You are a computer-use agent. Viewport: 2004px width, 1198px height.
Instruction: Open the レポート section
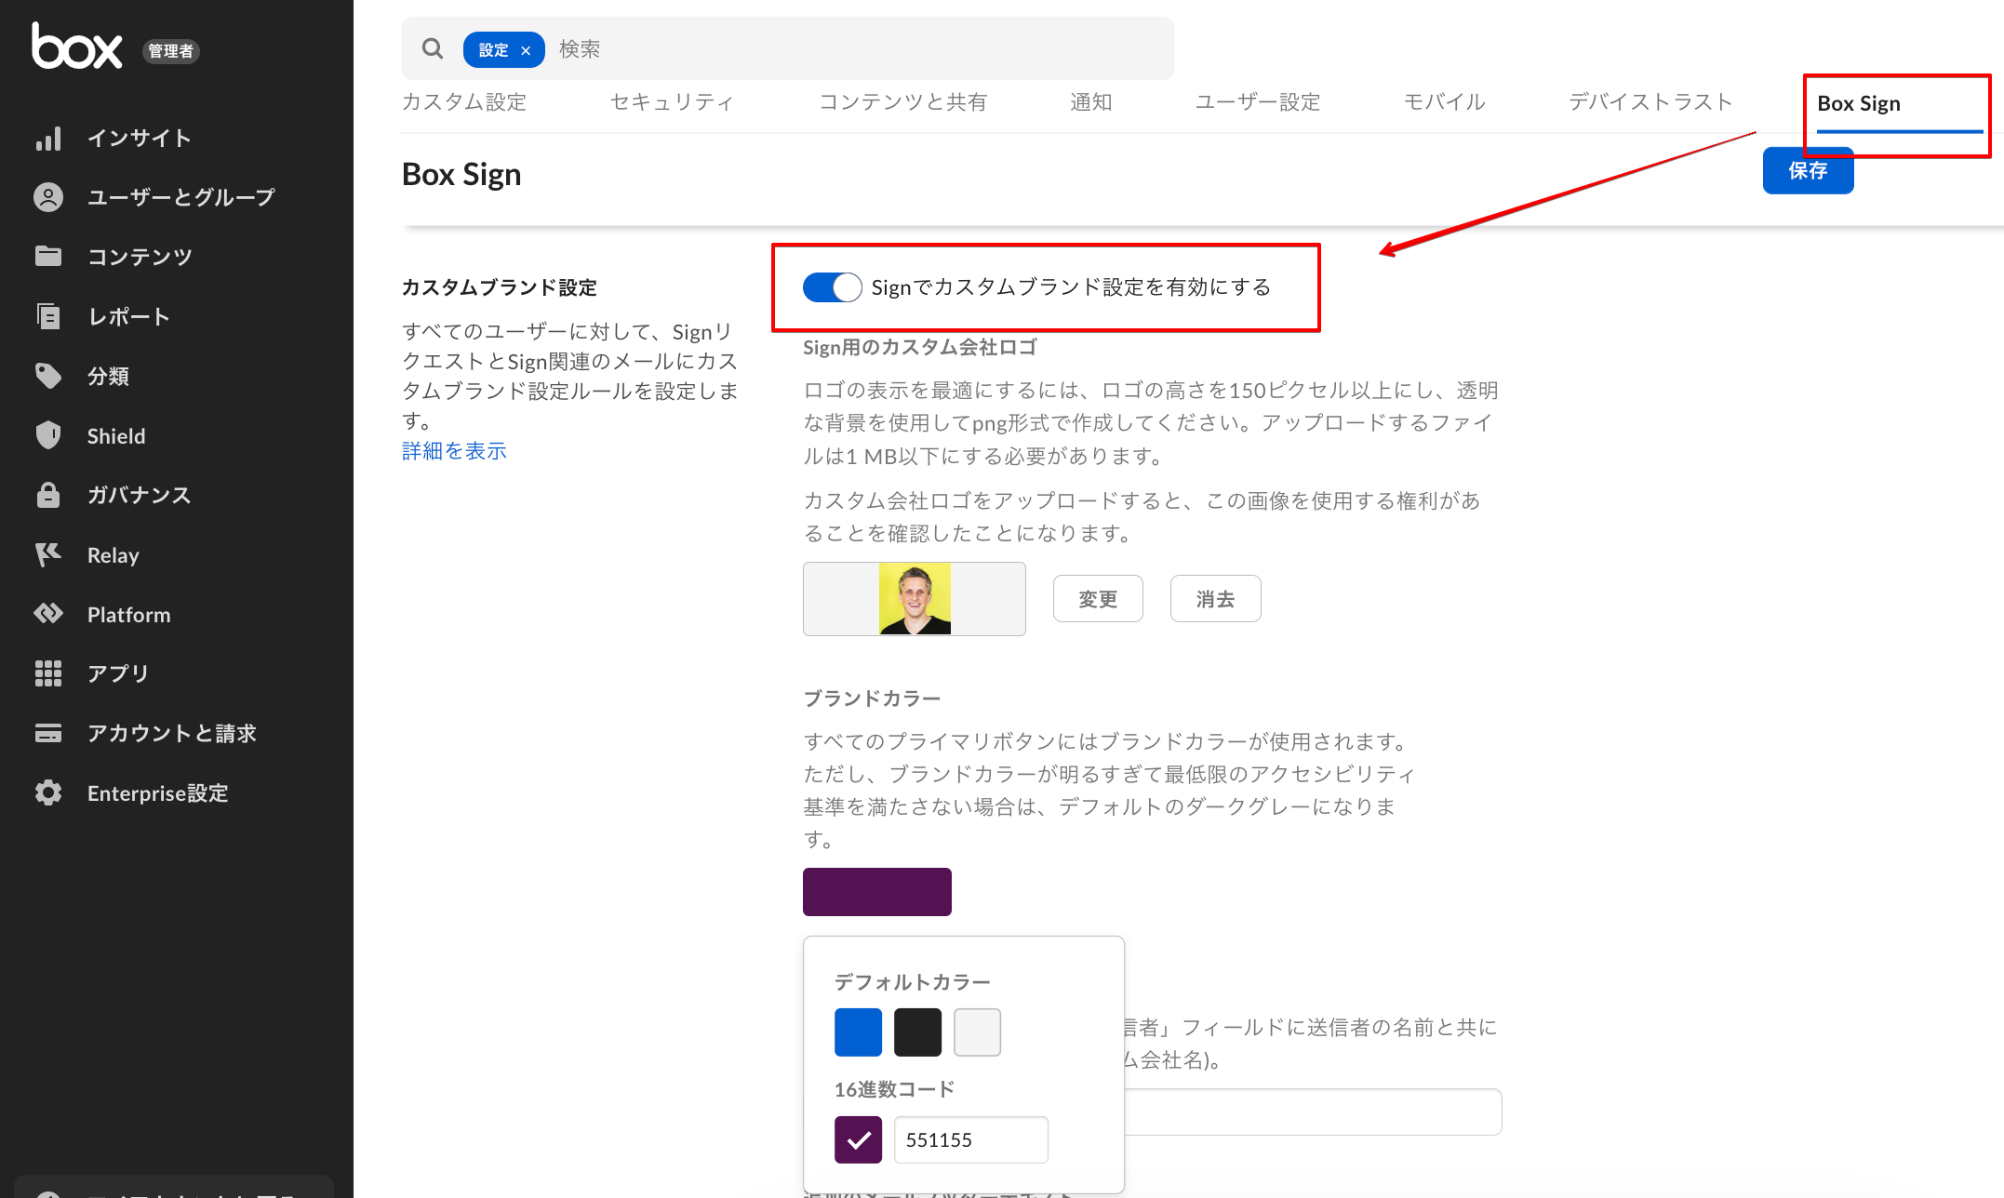[x=127, y=316]
